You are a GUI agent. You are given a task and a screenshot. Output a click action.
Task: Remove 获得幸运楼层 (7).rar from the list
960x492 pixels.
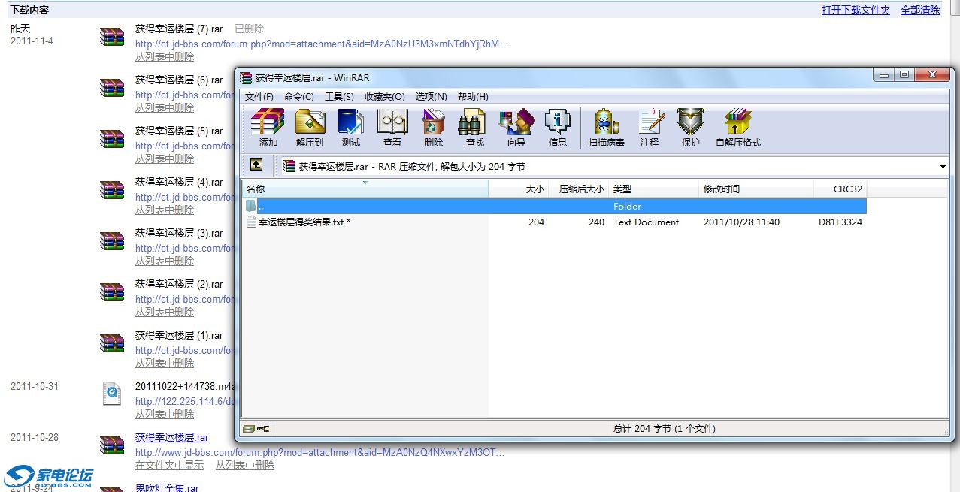pos(165,56)
